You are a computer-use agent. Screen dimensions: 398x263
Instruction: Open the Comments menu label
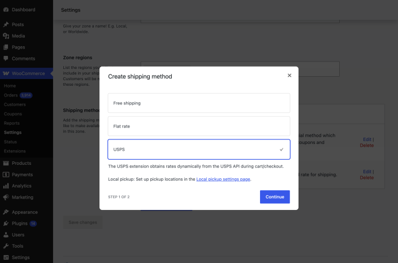pyautogui.click(x=23, y=59)
